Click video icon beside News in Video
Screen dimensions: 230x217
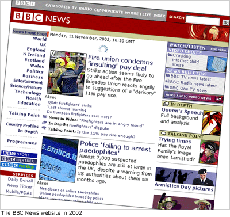point(45,116)
